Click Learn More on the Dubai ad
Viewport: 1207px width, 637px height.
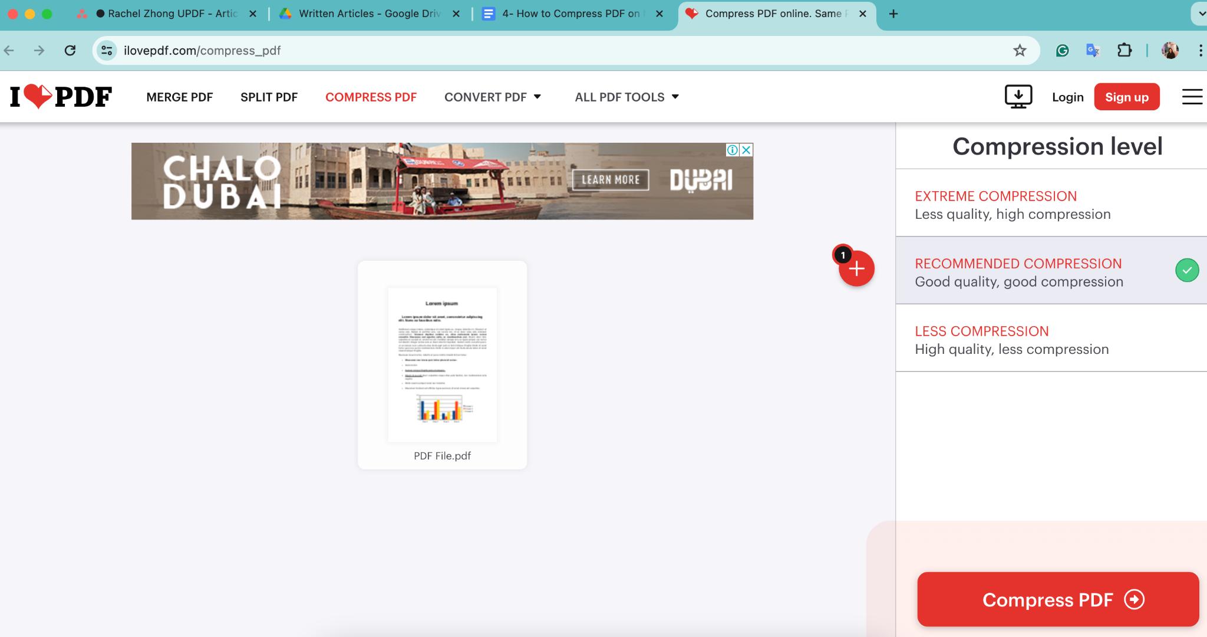611,180
